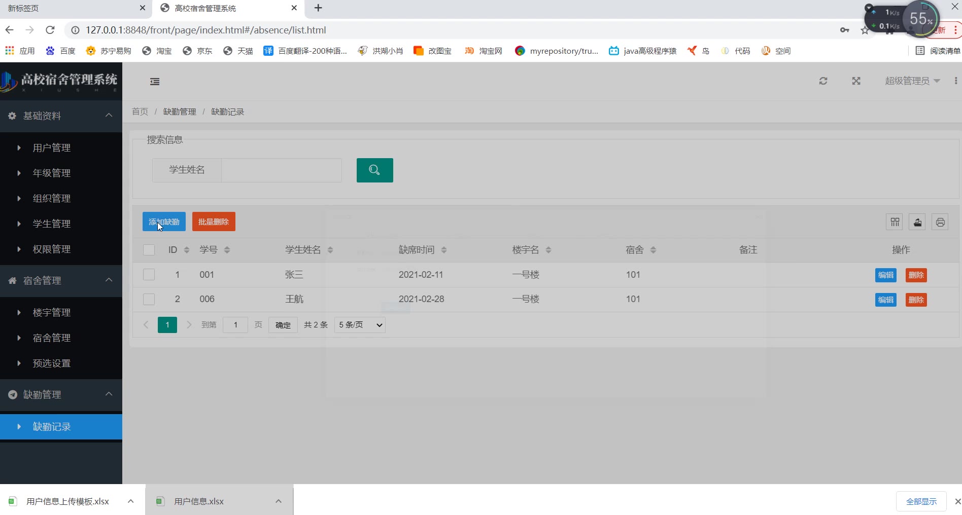Edit the record for 王航
Viewport: 962px width, 515px height.
886,300
